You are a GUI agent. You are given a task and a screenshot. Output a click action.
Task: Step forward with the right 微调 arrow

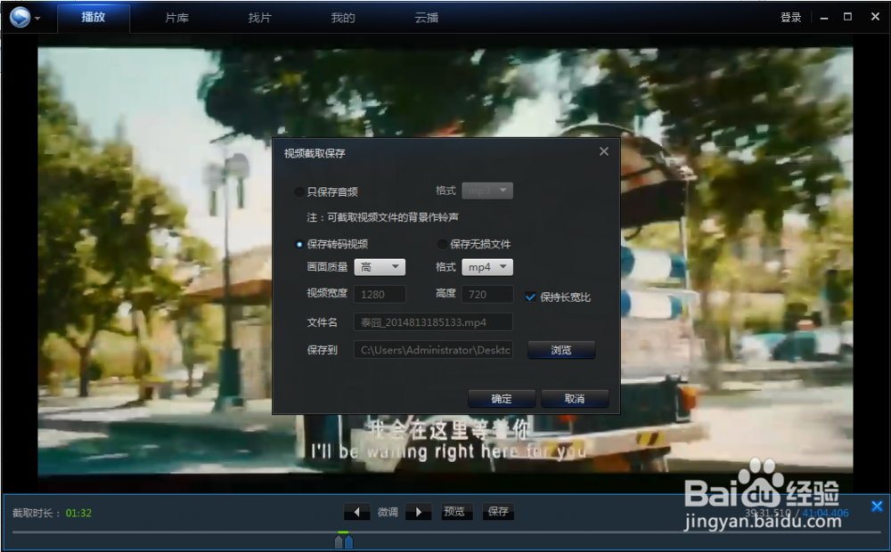419,512
